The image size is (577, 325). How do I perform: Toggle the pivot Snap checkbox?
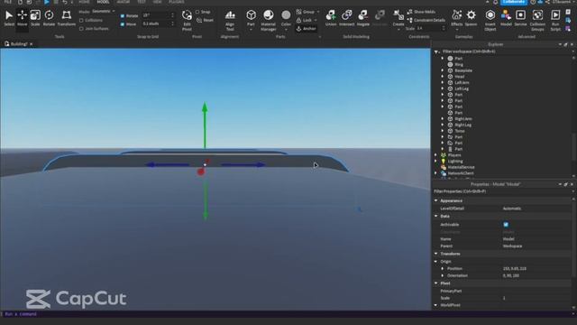pos(197,12)
